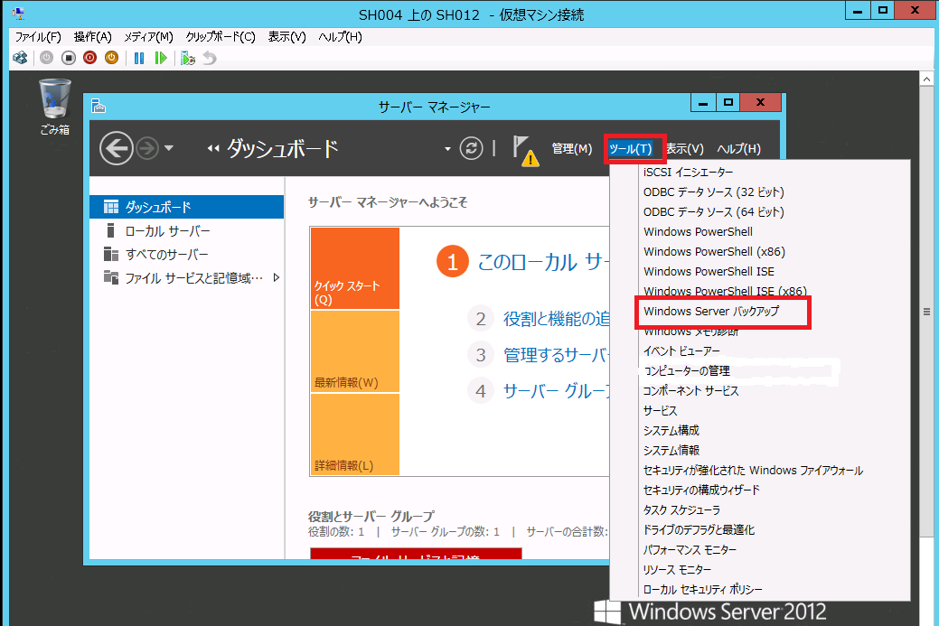Image resolution: width=939 pixels, height=626 pixels.
Task: Click the ツール(T) menu
Action: 631,148
